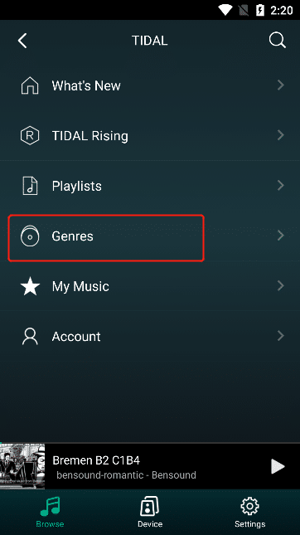The width and height of the screenshot is (300, 535).
Task: Tap the Genres disc icon
Action: tap(30, 236)
